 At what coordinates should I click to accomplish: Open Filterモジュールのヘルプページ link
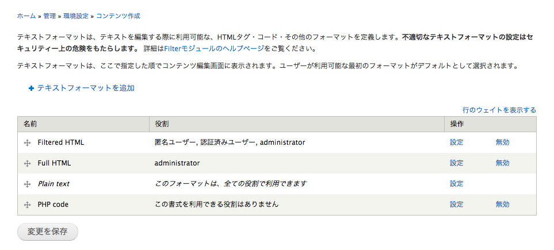pos(214,49)
